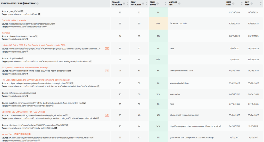Select anchor text 'yves rocher' on naver row
Viewport: 264px width, 142px height.
[175, 94]
